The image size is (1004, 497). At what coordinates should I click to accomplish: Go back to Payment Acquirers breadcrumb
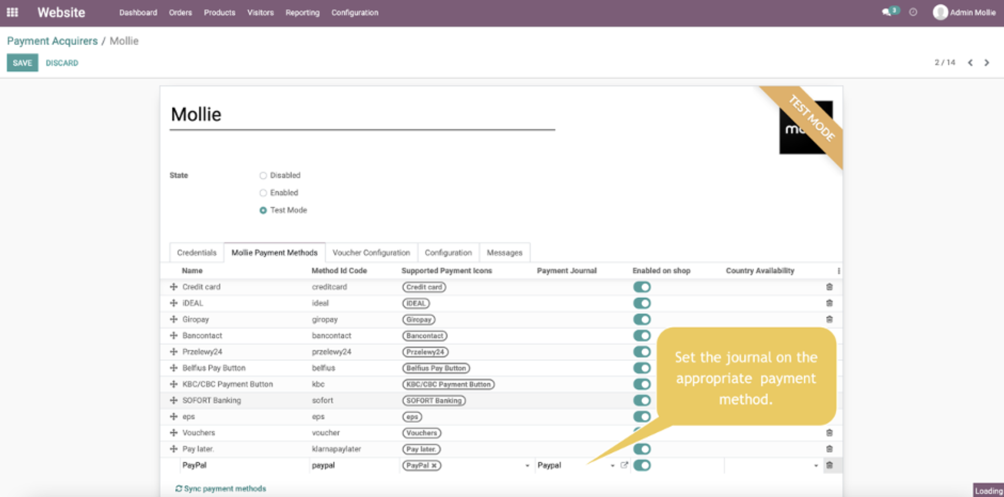pyautogui.click(x=52, y=41)
